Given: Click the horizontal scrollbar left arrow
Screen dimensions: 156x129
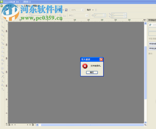Looking at the screenshot, I should [x=37, y=125].
